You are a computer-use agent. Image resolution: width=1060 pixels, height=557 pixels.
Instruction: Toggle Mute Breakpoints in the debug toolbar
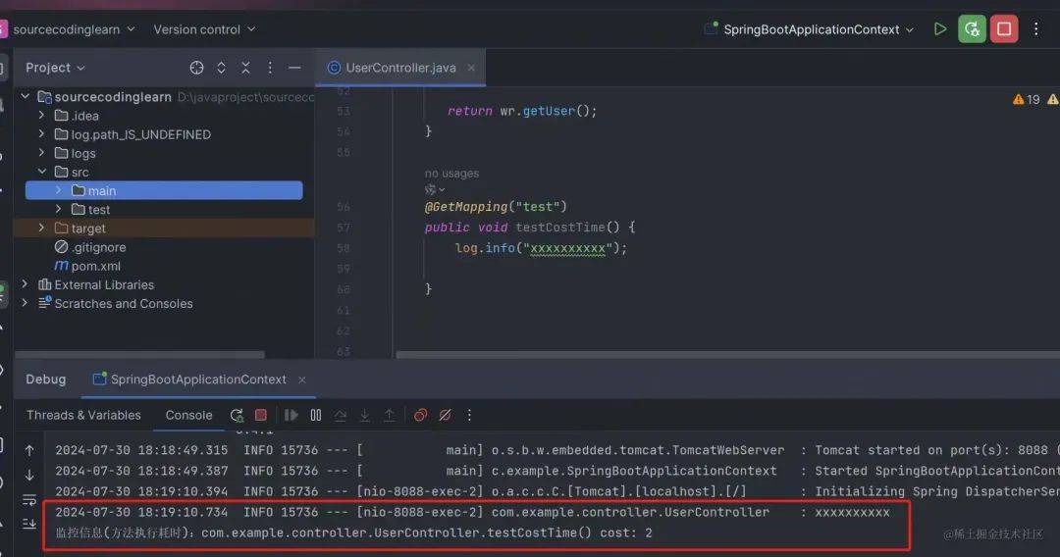click(x=445, y=415)
